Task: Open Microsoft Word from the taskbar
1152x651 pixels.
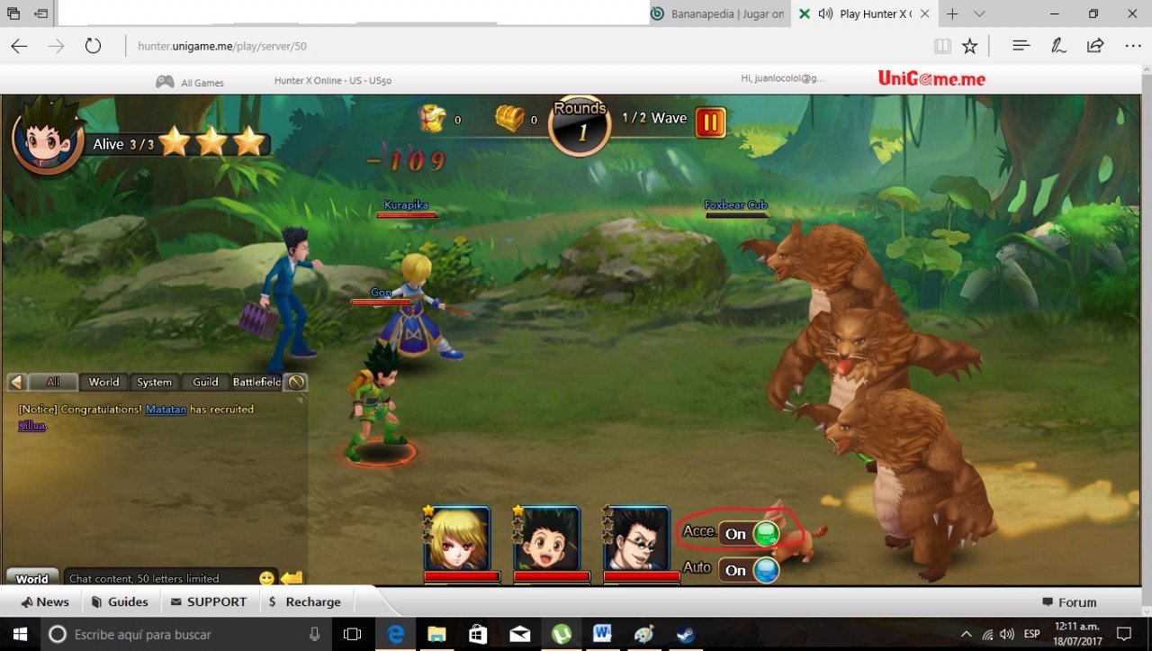Action: [602, 634]
